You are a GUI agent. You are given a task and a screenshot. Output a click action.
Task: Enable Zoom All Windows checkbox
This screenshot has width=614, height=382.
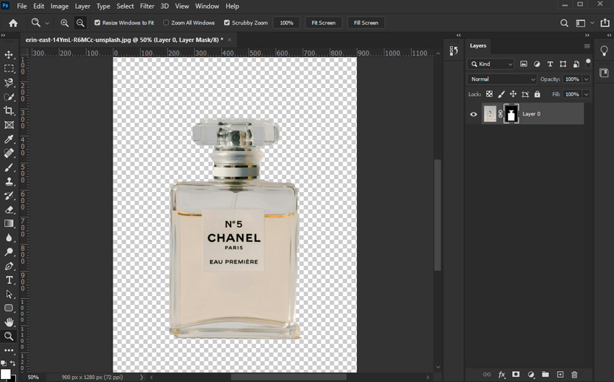click(x=166, y=22)
